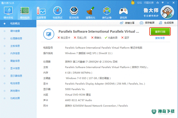Select 其他硬件 sidebar item
Image resolution: width=178 pixels, height=118 pixels.
tap(18, 91)
